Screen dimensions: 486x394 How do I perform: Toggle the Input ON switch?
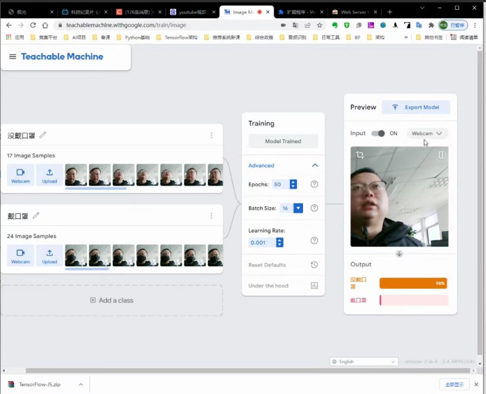(378, 133)
